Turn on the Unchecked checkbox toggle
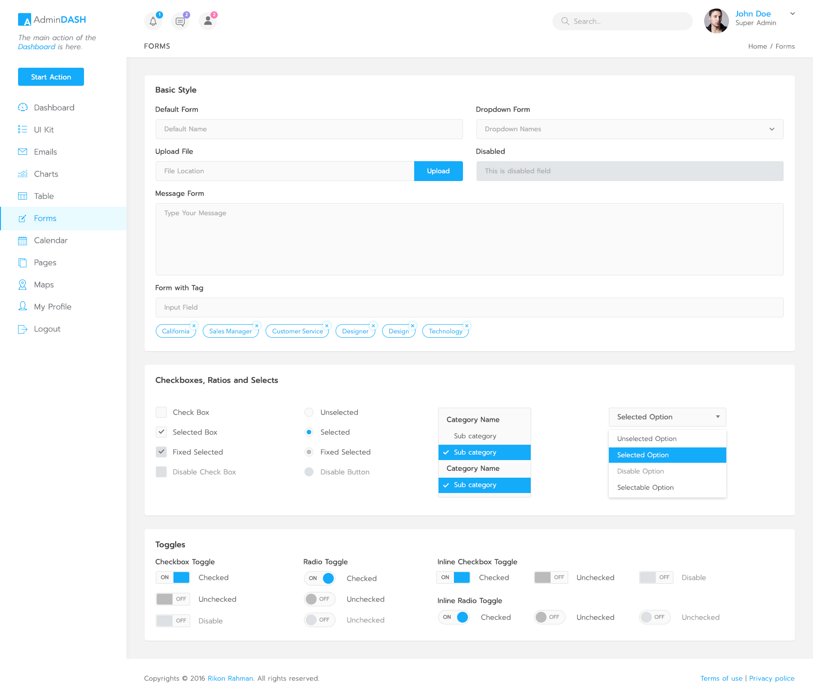This screenshot has height=698, width=813. (x=173, y=599)
